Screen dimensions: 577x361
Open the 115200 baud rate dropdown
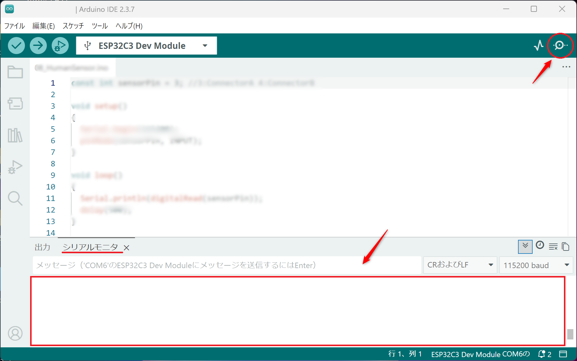tap(536, 265)
